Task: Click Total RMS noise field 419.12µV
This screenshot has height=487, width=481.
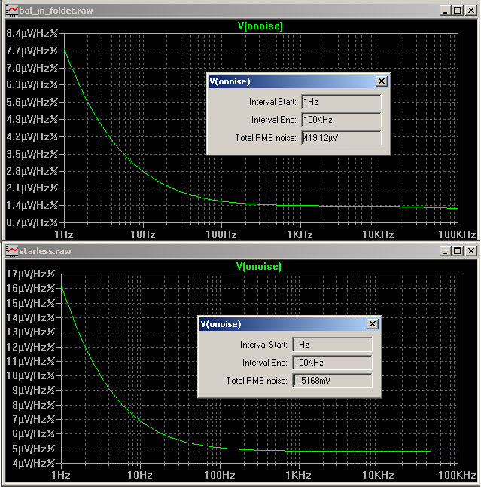Action: (x=341, y=138)
